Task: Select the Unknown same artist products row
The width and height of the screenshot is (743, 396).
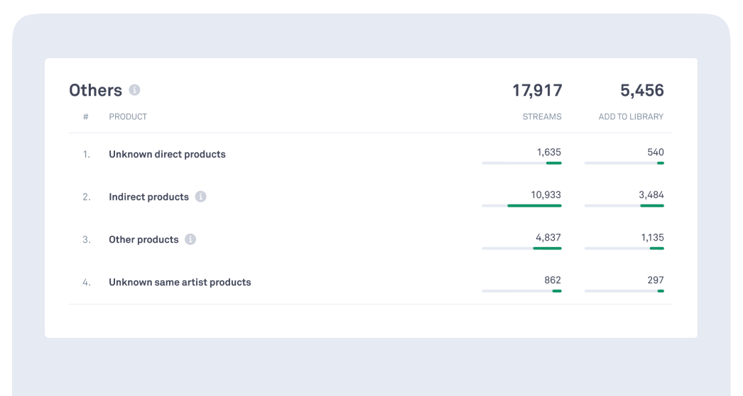Action: coord(180,282)
